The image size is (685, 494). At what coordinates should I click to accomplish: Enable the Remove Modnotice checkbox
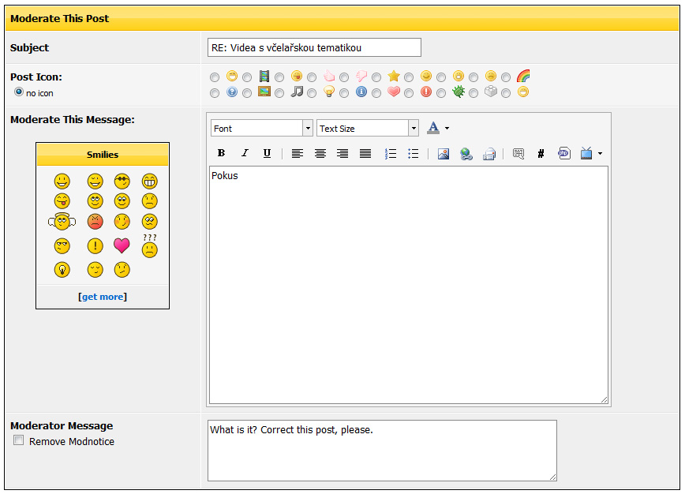pos(19,441)
